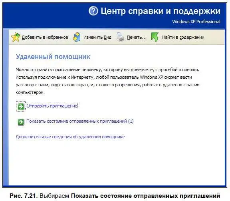230x201 pixels.
Task: Click the Windows XP Professional label
Action: point(196,22)
